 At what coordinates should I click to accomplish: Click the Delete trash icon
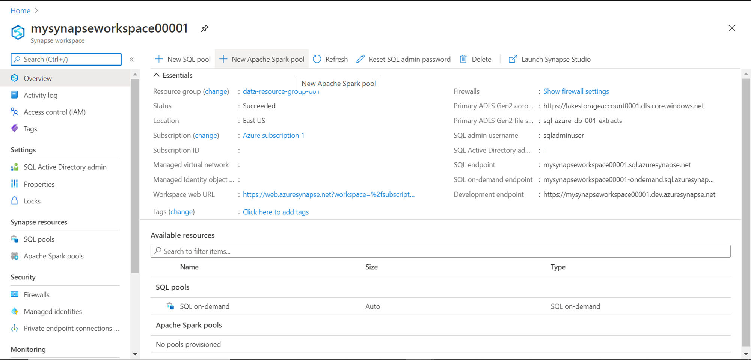(x=463, y=59)
